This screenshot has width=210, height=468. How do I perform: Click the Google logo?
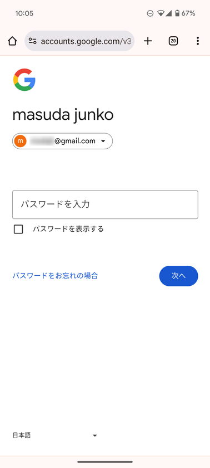click(24, 80)
